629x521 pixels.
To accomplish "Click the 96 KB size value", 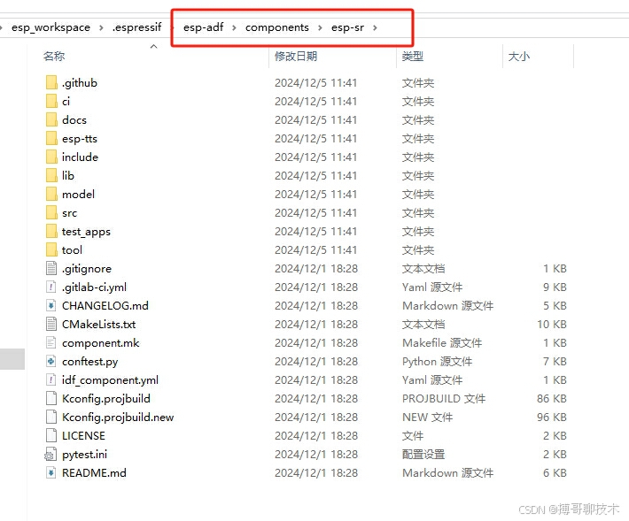I will point(552,418).
